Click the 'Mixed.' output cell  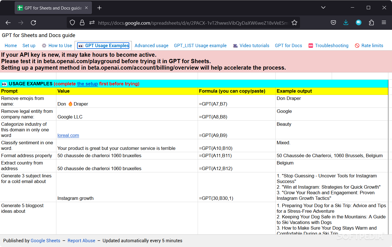332,146
